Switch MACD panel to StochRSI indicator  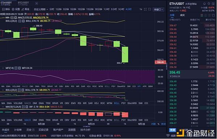point(132,120)
